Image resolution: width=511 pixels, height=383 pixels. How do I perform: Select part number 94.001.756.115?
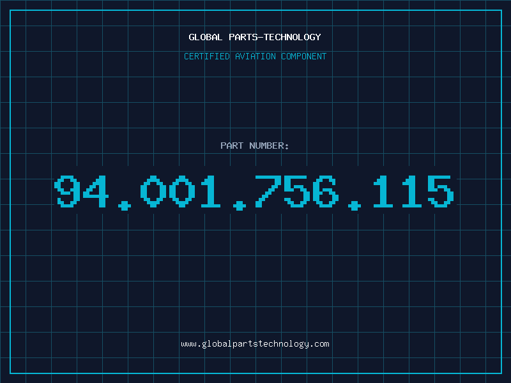[x=254, y=192]
